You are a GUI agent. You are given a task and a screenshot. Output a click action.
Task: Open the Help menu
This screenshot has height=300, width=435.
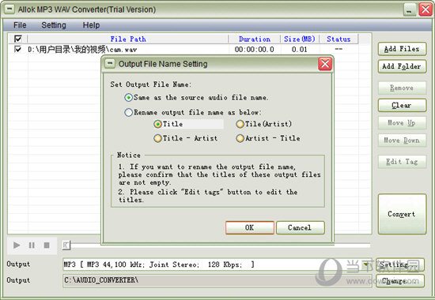point(91,25)
